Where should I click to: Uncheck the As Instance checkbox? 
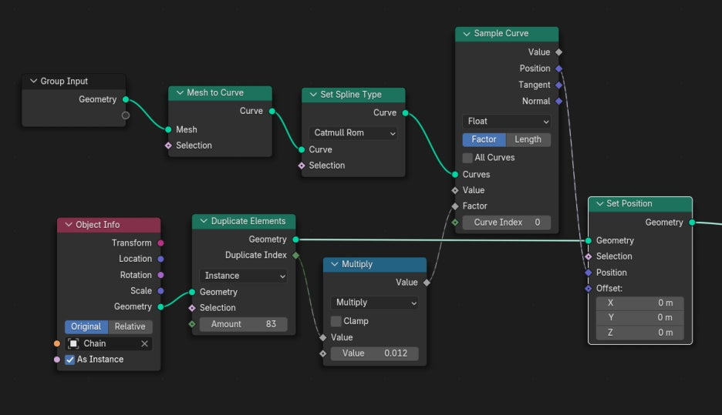(x=70, y=360)
